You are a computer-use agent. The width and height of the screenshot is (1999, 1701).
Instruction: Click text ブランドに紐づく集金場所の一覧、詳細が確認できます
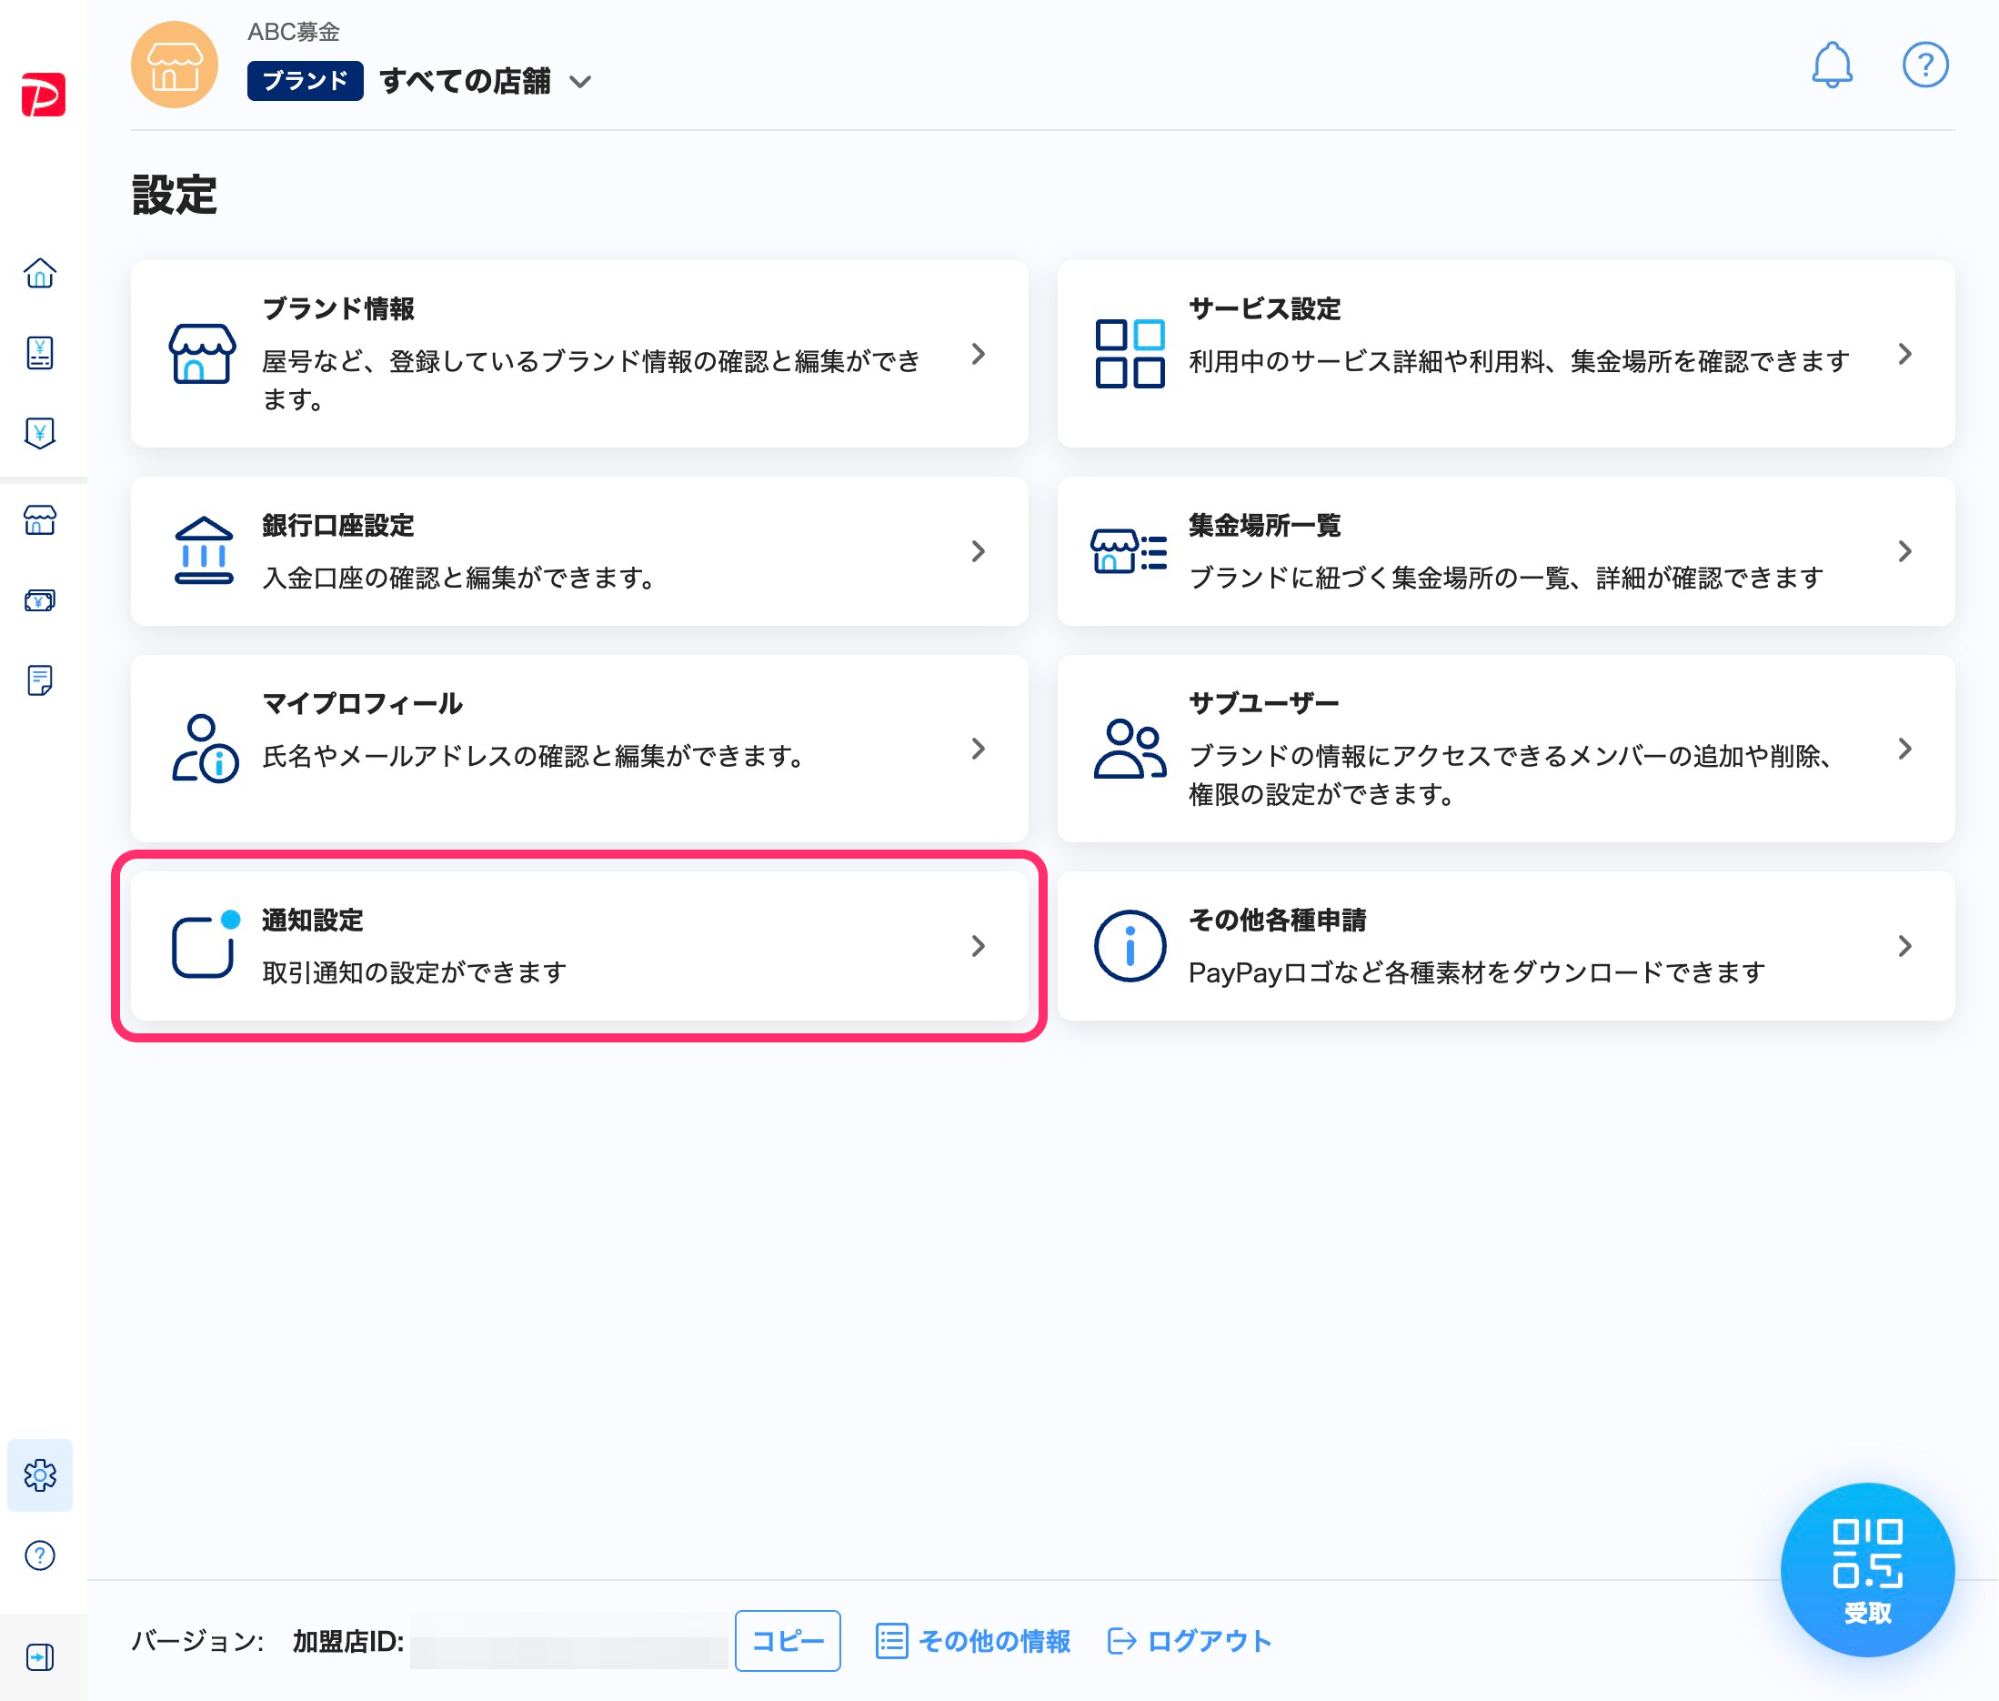click(1505, 578)
